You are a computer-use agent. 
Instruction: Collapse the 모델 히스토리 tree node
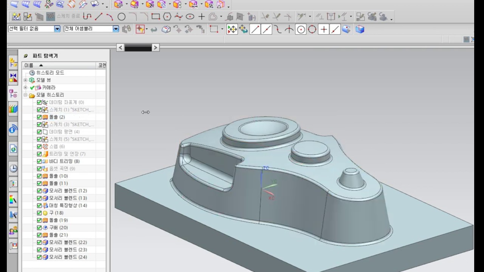point(25,95)
